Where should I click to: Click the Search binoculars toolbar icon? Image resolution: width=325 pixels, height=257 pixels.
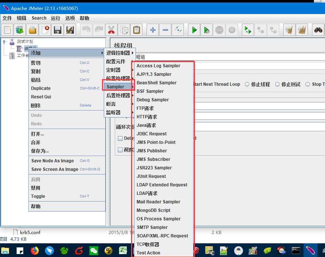tap(318, 30)
